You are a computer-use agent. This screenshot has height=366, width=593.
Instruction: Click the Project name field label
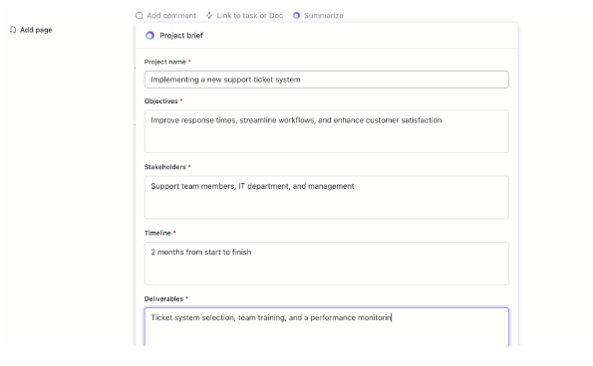pos(164,62)
